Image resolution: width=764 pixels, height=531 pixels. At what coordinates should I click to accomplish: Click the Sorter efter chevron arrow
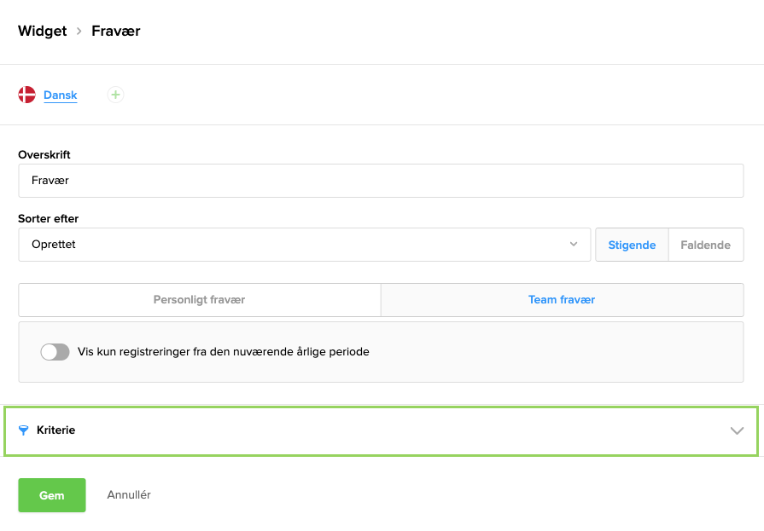(x=574, y=245)
